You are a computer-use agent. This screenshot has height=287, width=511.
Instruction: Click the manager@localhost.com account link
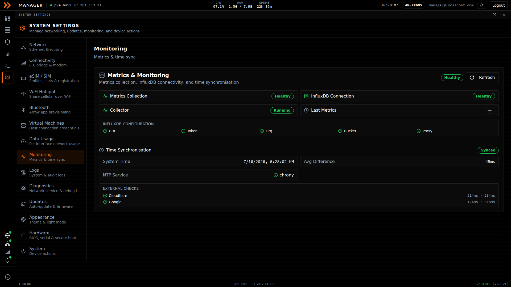(451, 5)
